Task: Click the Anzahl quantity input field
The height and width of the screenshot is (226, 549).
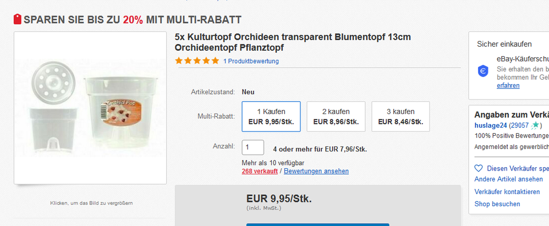Action: (x=253, y=147)
